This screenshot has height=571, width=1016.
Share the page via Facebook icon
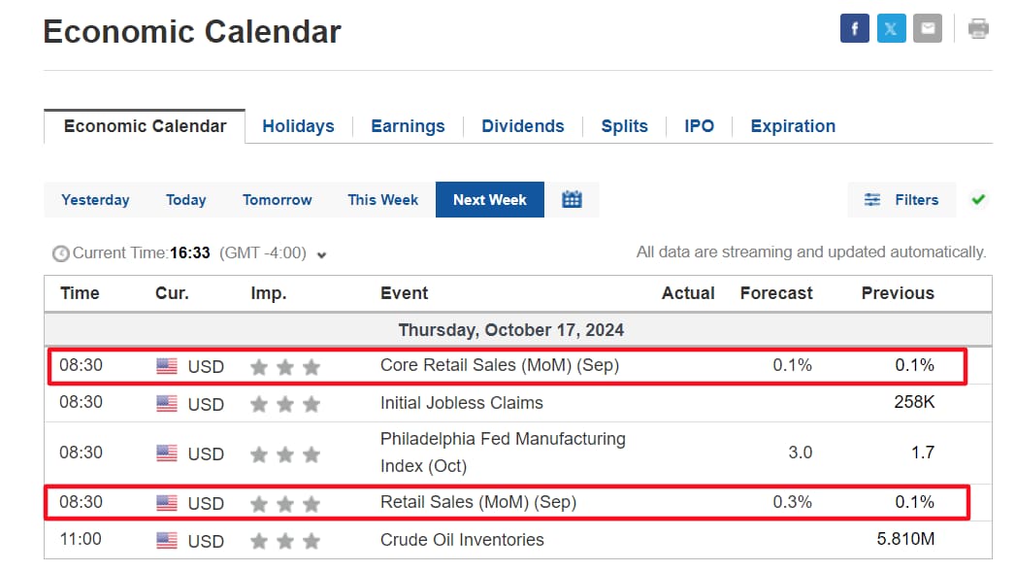coord(854,28)
